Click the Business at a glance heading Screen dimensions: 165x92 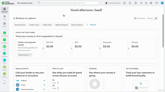pyautogui.click(x=26, y=18)
